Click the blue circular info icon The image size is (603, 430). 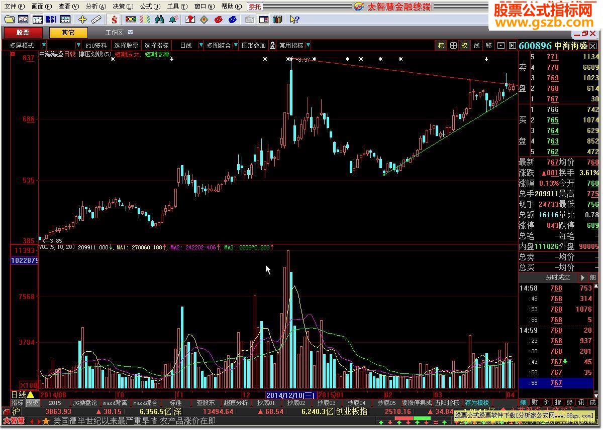[x=232, y=20]
